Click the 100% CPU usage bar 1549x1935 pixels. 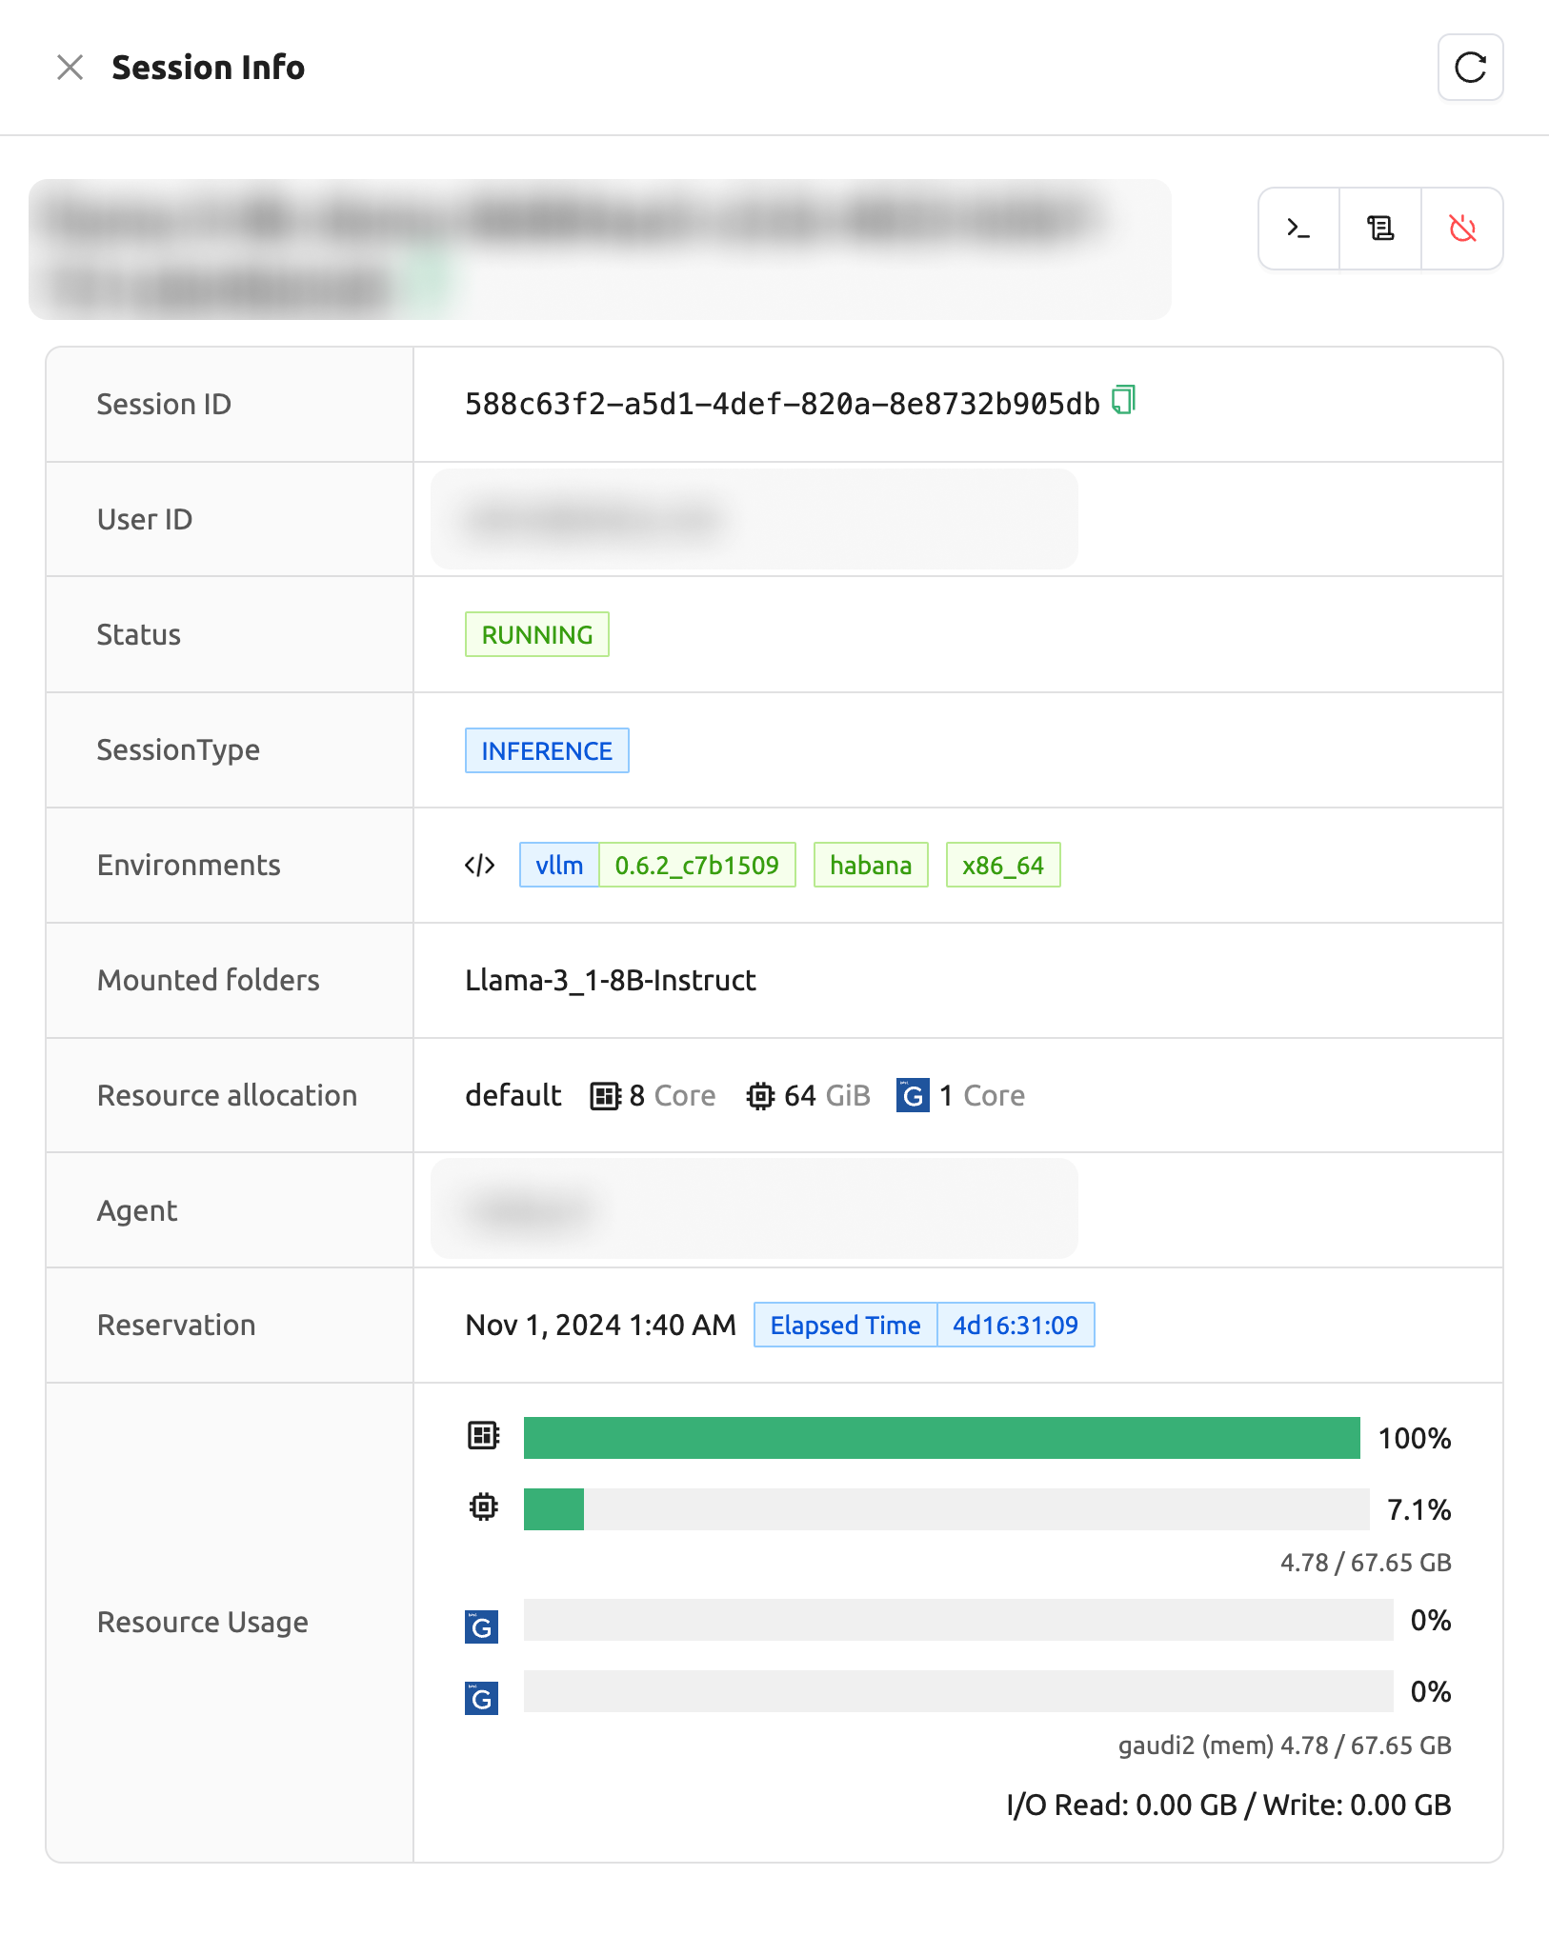point(941,1438)
